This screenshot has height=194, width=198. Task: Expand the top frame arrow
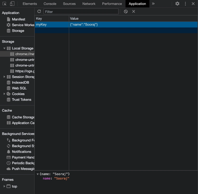[x=4, y=186]
